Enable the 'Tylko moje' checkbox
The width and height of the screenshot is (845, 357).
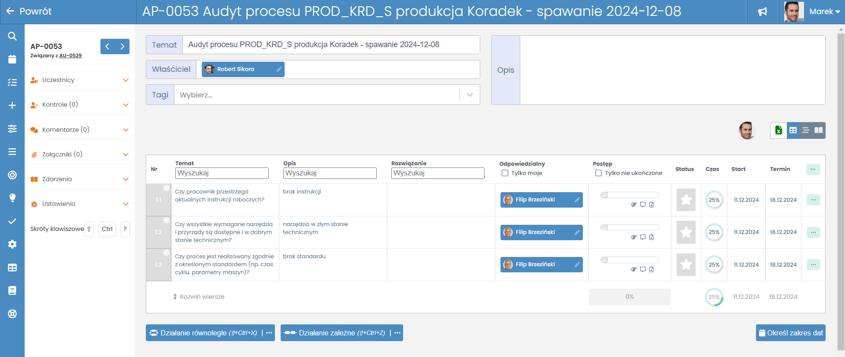coord(505,173)
